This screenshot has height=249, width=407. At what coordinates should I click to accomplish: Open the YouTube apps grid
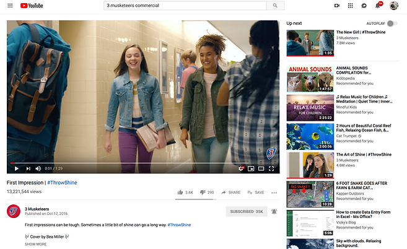coord(351,6)
